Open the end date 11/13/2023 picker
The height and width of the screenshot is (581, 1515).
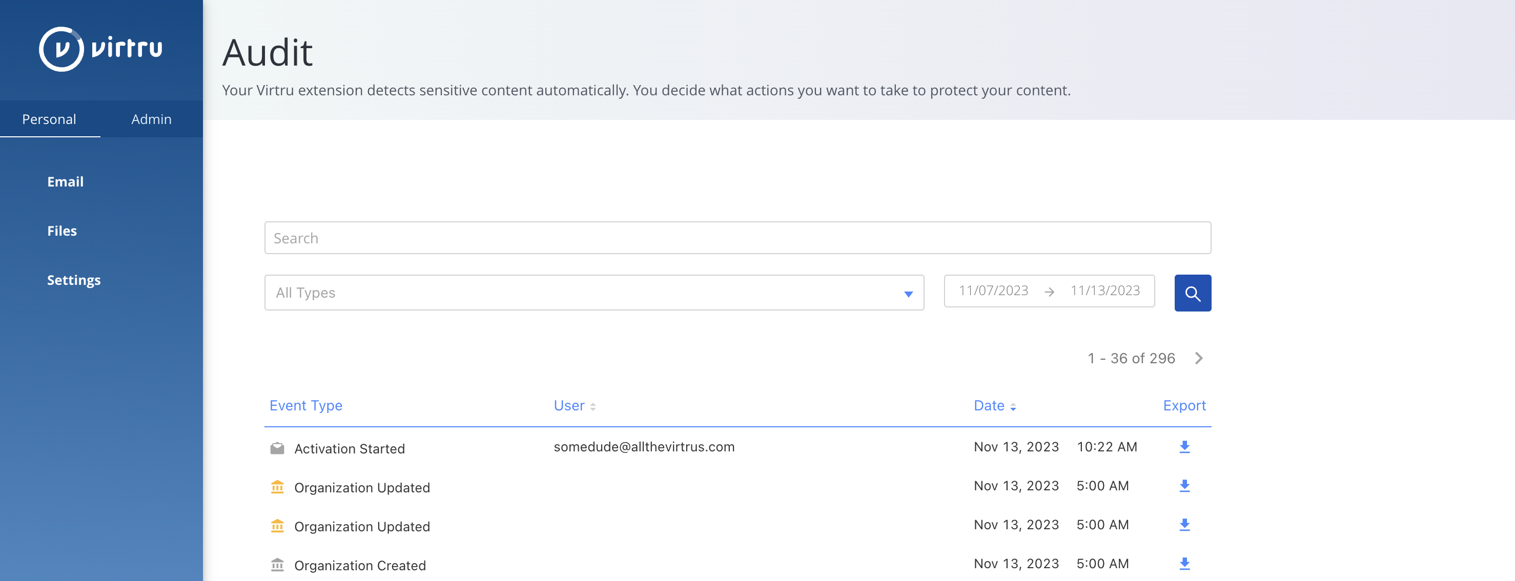[1105, 291]
